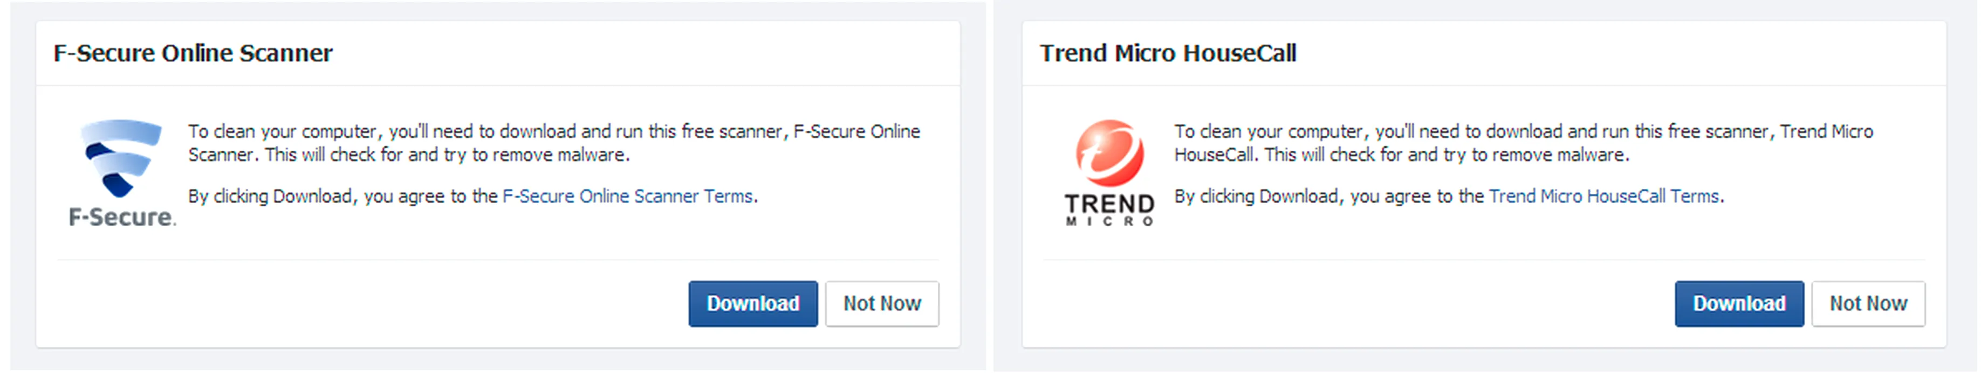Open the F-Secure Online Scanner Terms link

pyautogui.click(x=627, y=197)
